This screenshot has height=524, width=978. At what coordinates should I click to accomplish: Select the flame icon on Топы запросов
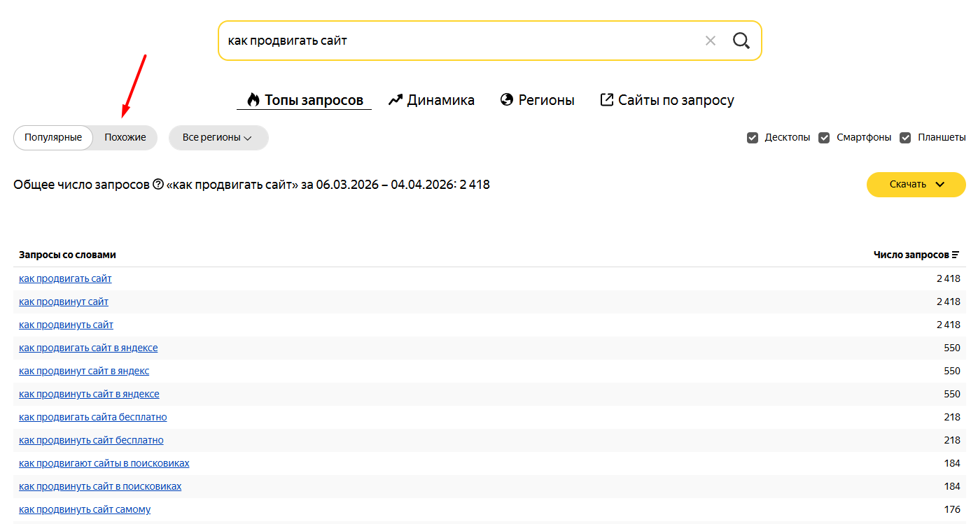(x=252, y=99)
